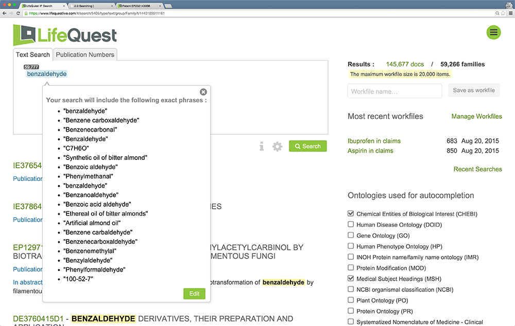
Task: Click the browser forward arrow
Action: (11, 13)
